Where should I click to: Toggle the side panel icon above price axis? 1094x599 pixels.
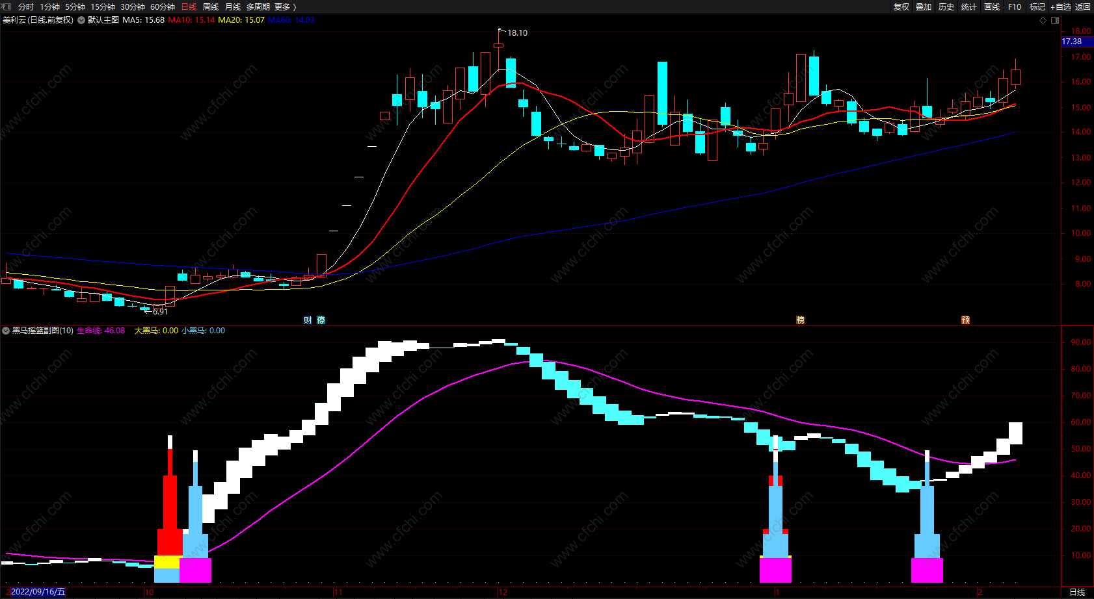click(1055, 20)
